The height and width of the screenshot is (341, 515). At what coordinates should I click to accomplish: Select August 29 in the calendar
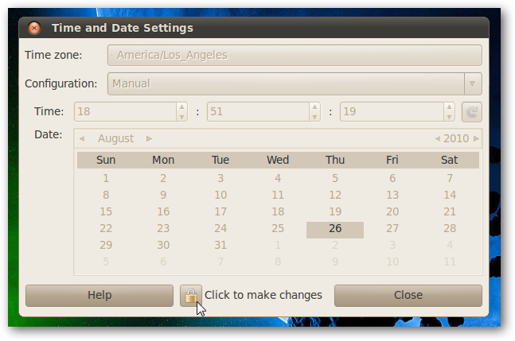tap(106, 246)
